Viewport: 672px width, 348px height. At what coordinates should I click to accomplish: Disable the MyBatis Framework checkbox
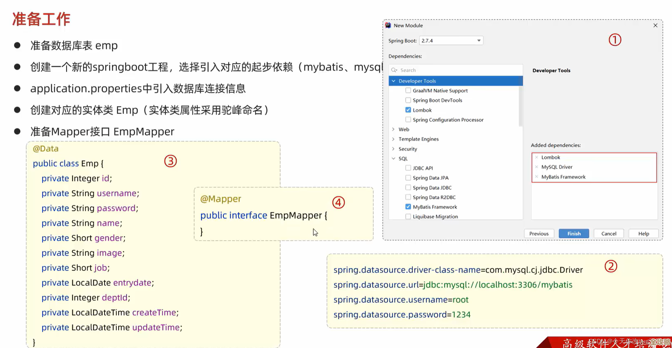coord(408,206)
